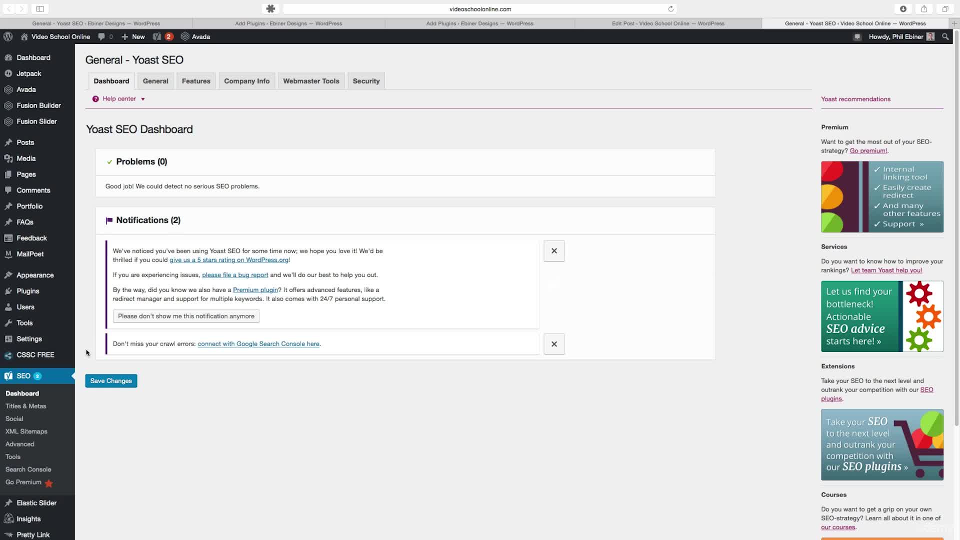Click the browser address bar

pyautogui.click(x=480, y=9)
